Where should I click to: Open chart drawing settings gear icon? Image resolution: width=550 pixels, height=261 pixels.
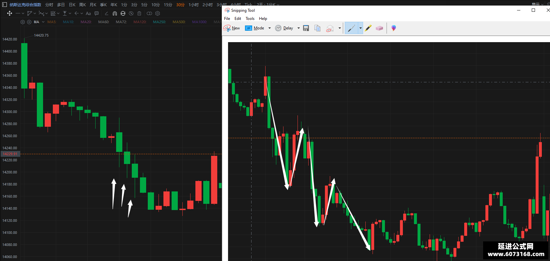coord(158,13)
